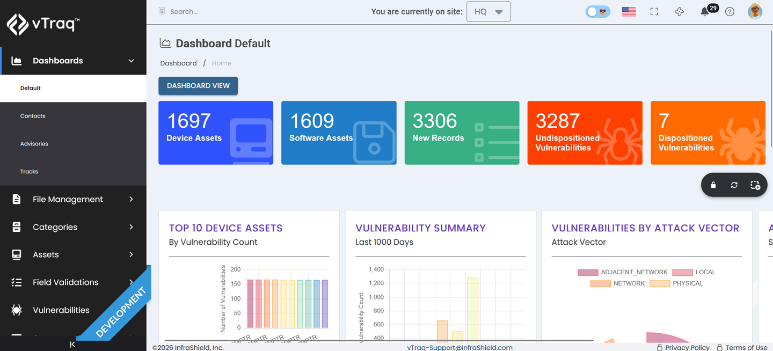The image size is (773, 351).
Task: Open the 1697 Device Assets card
Action: pos(216,133)
